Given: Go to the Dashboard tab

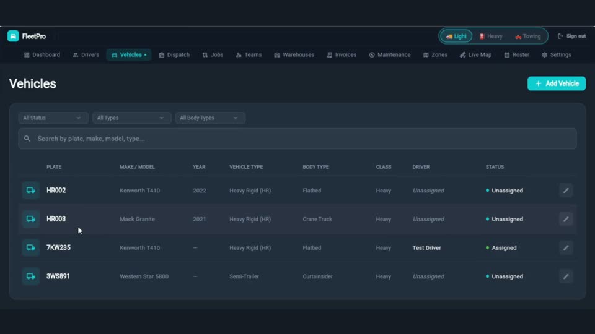Looking at the screenshot, I should [42, 55].
